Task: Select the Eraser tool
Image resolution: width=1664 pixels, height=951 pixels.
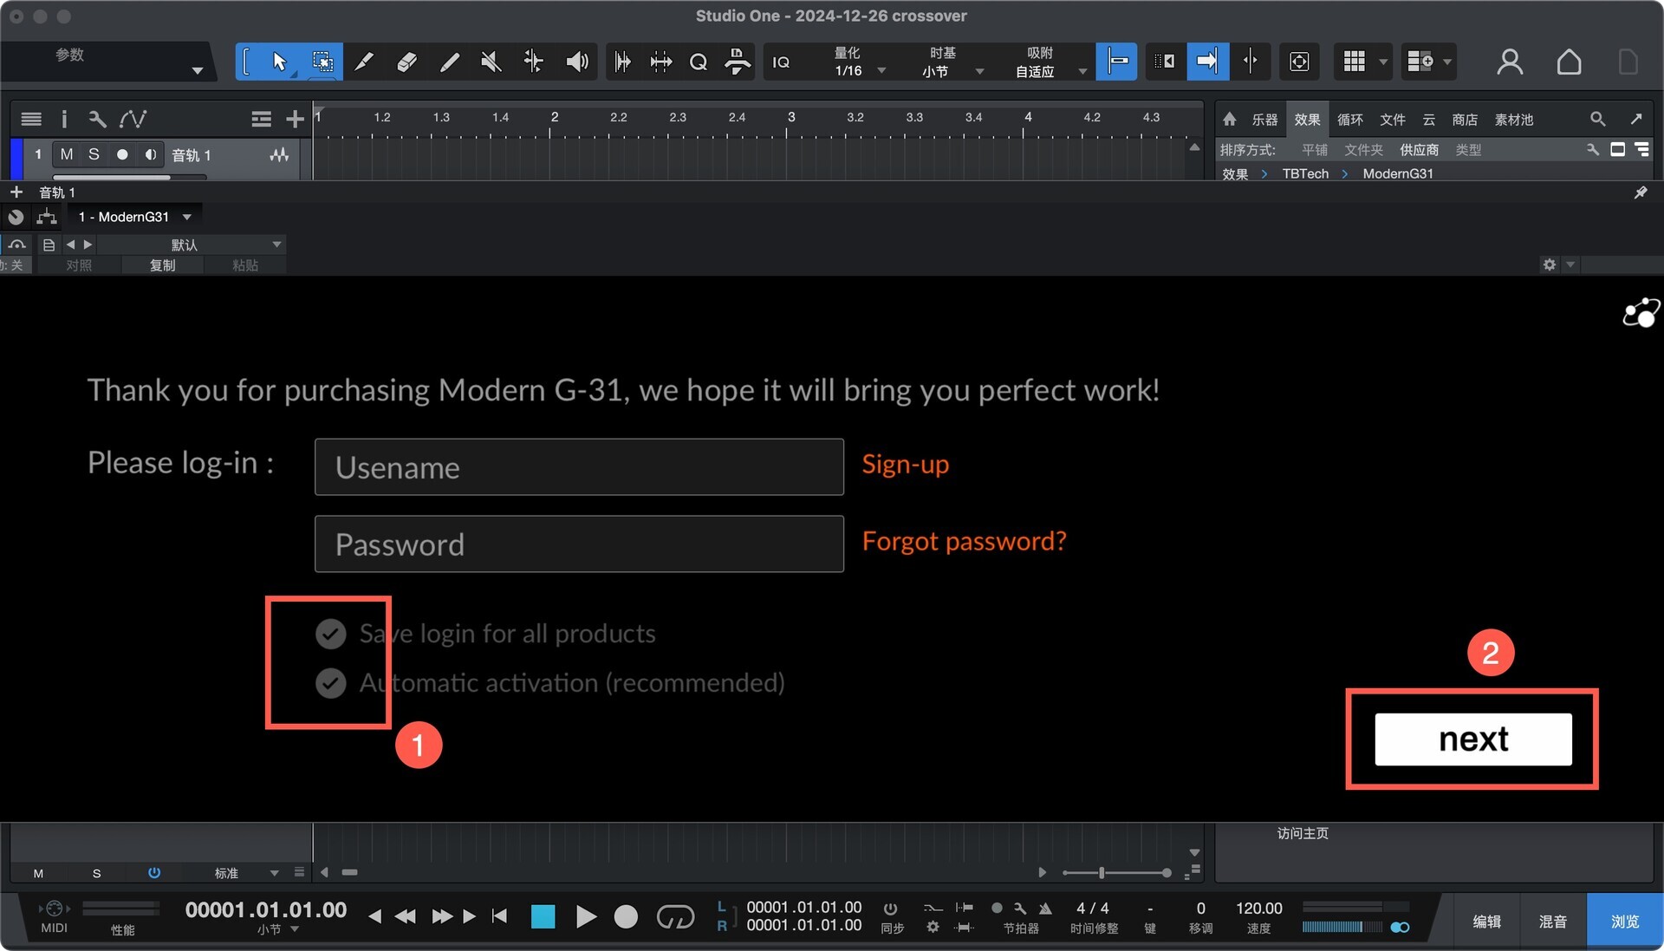Action: [406, 62]
